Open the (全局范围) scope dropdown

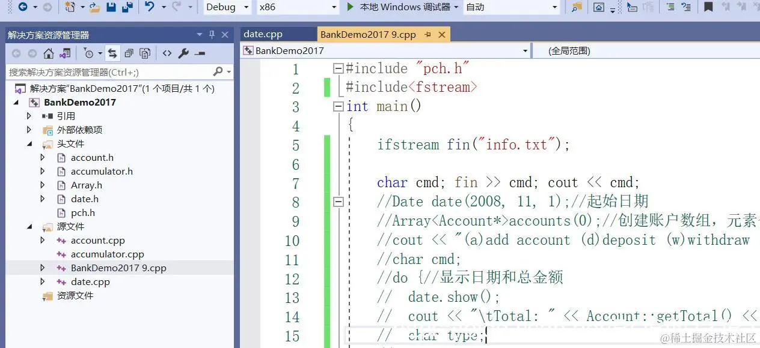(646, 51)
